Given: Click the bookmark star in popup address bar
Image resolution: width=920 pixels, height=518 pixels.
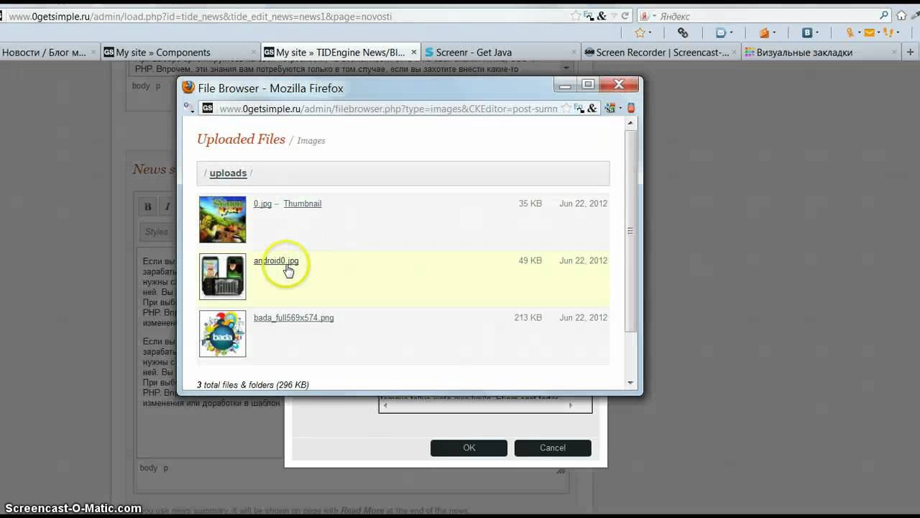Looking at the screenshot, I should (x=566, y=109).
